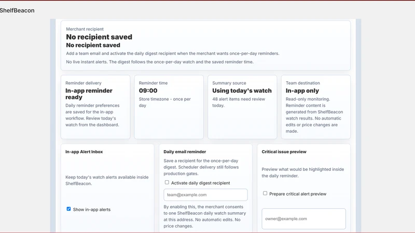Click the 'Summary source' label
The image size is (415, 233).
[229, 83]
